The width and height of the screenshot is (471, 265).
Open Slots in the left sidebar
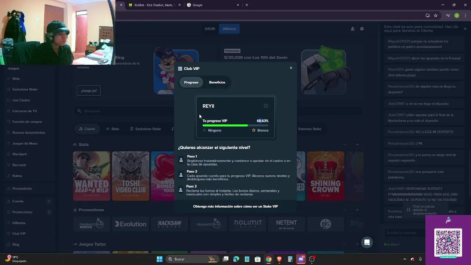tap(16, 79)
